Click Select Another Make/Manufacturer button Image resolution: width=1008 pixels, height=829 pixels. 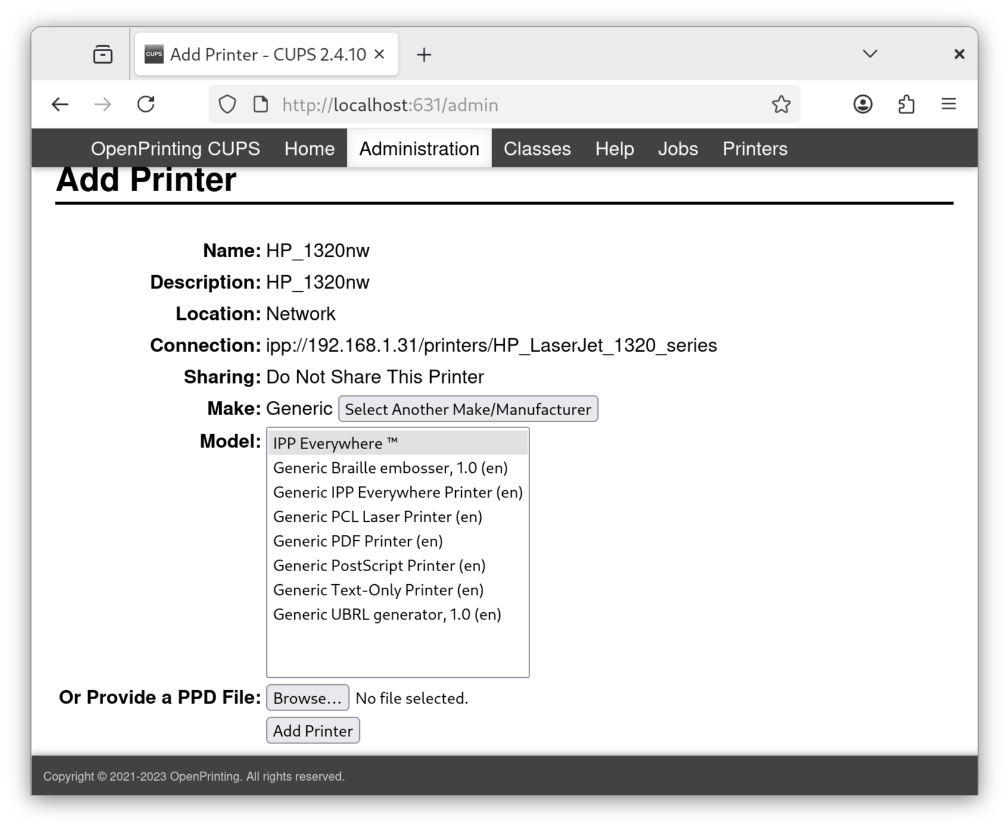(468, 409)
